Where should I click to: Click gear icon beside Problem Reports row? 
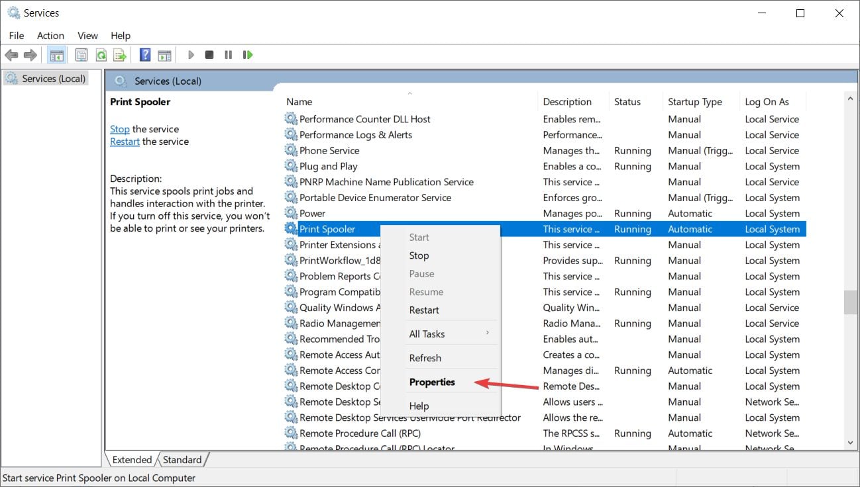[291, 277]
